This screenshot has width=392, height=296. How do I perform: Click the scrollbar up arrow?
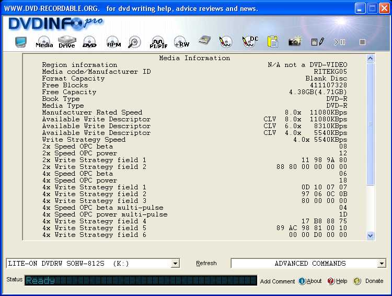click(371, 59)
